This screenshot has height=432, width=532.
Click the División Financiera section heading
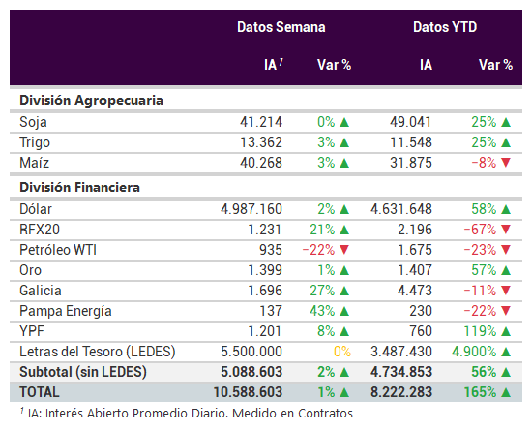pos(79,187)
